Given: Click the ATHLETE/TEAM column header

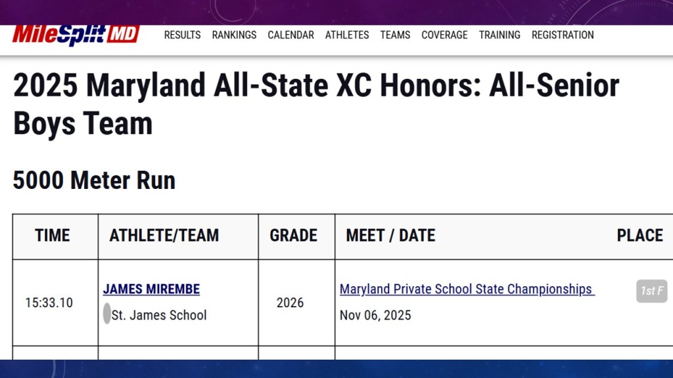Looking at the screenshot, I should click(x=164, y=236).
